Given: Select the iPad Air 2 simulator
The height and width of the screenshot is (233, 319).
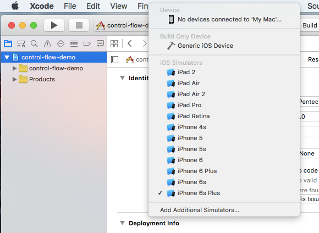Looking at the screenshot, I should [224, 94].
